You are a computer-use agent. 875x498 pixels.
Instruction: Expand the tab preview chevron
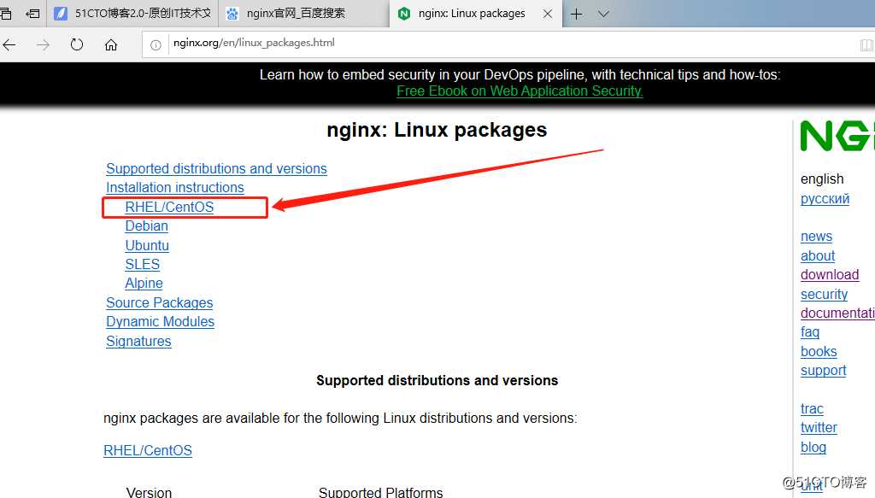[x=603, y=14]
